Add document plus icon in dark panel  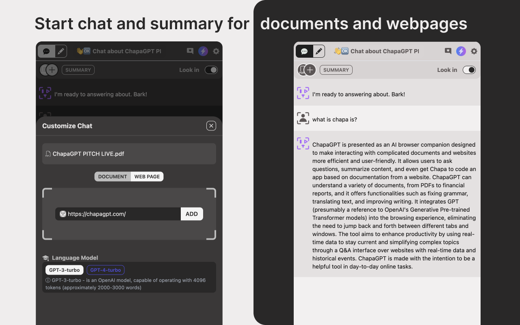click(x=52, y=70)
